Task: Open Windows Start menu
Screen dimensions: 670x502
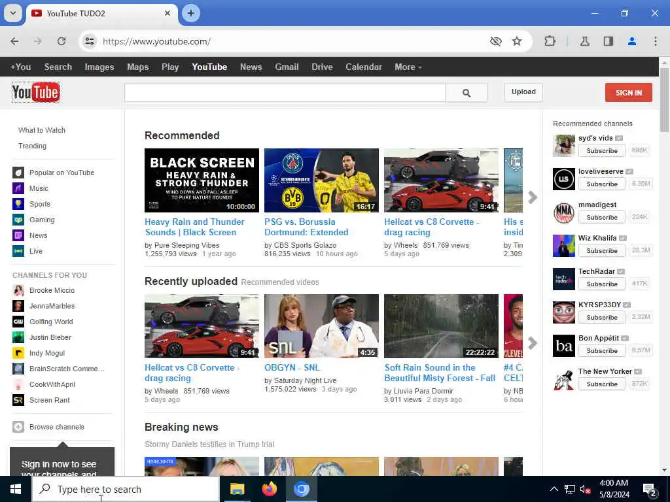Action: coord(16,489)
